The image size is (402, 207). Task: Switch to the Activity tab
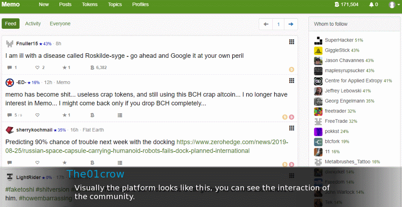click(x=33, y=23)
